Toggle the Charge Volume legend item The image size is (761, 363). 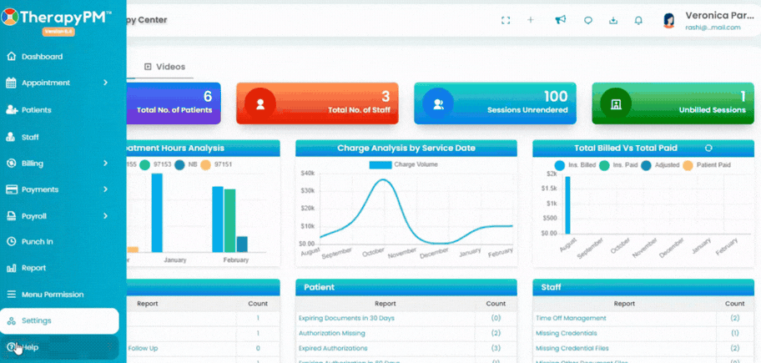pyautogui.click(x=403, y=164)
